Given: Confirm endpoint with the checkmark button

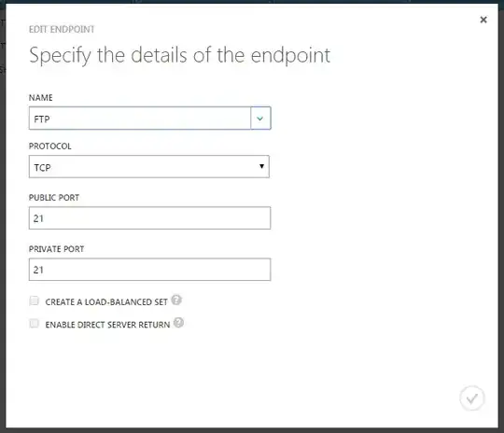Looking at the screenshot, I should coord(472,398).
